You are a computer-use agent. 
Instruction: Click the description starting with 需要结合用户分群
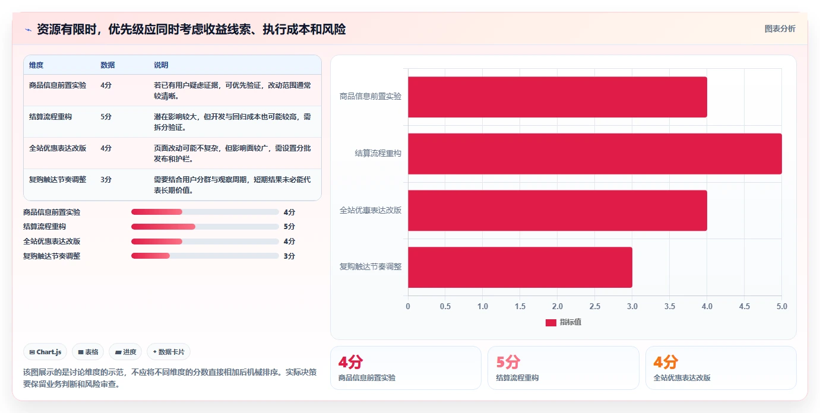pyautogui.click(x=232, y=185)
